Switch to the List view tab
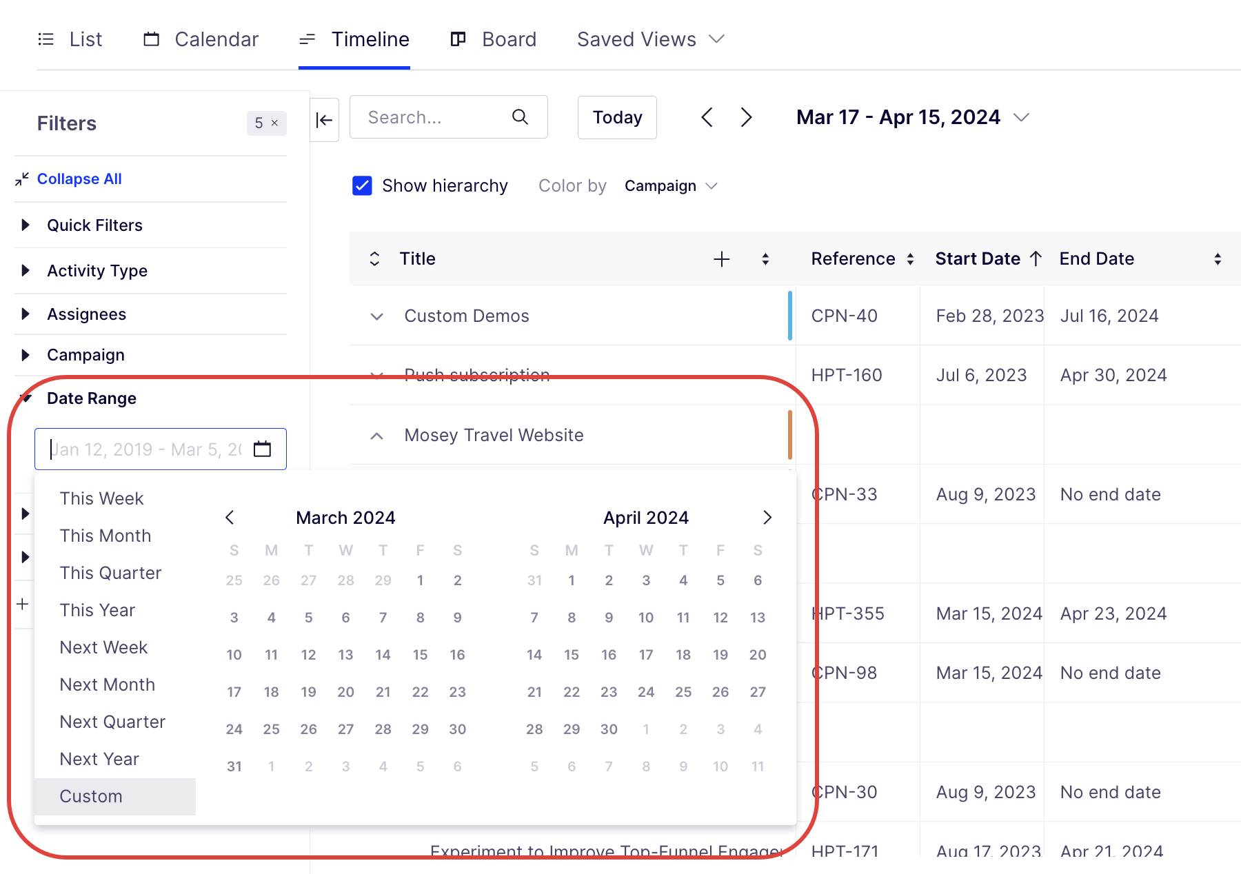 70,39
